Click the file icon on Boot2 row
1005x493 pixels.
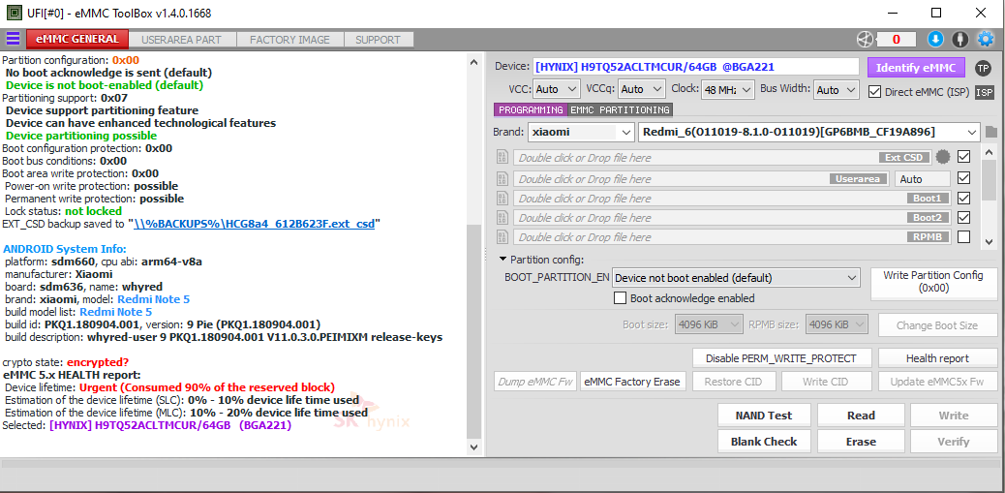coord(503,217)
